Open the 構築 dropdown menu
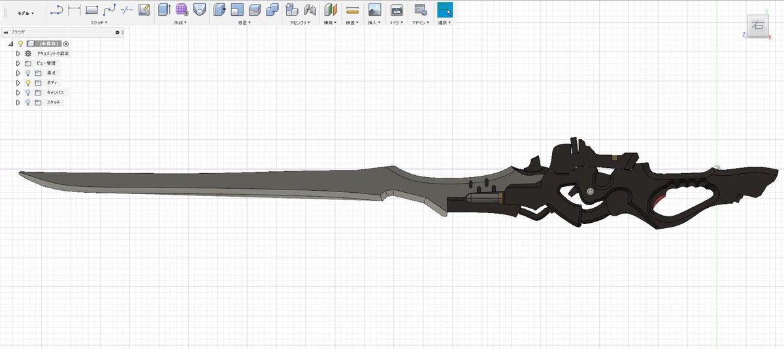 331,22
